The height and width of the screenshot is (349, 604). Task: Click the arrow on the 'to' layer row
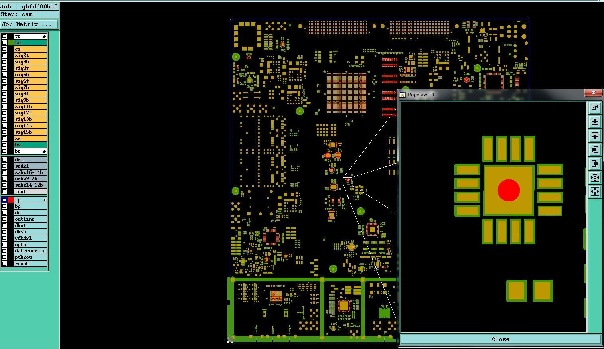[44, 36]
